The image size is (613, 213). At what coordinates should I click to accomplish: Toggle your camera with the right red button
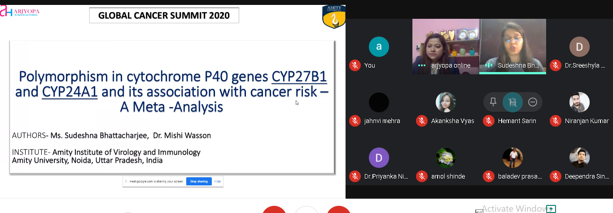click(x=338, y=210)
